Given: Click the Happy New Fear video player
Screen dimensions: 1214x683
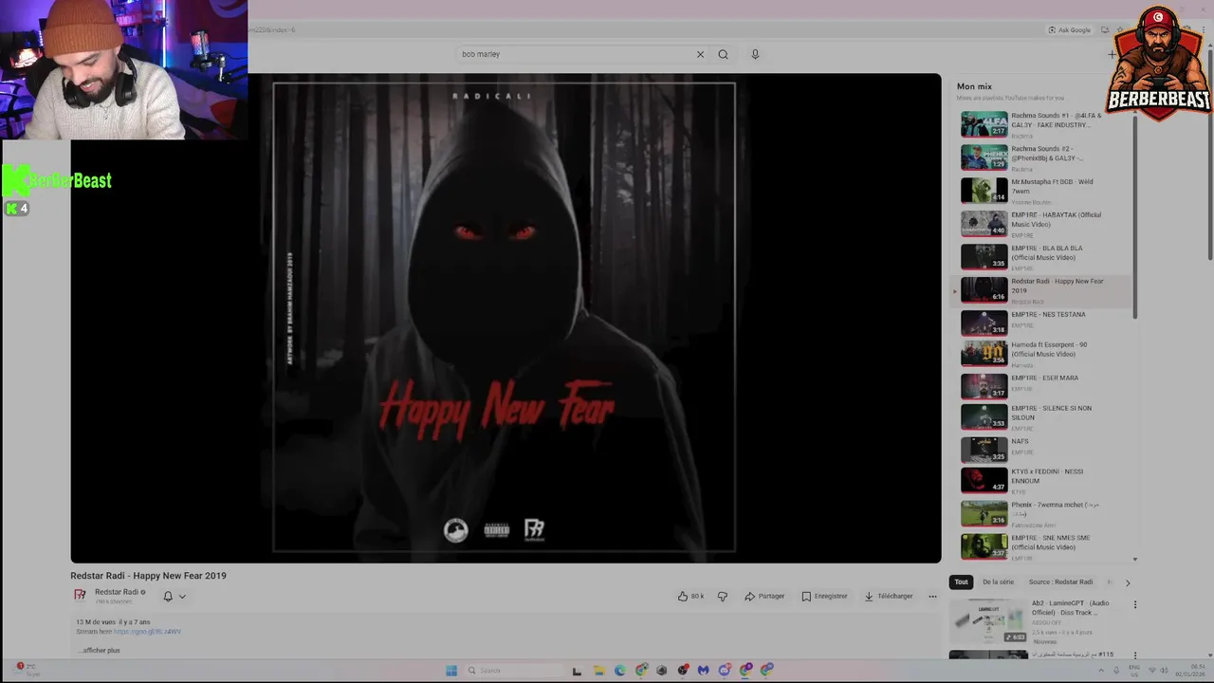Looking at the screenshot, I should 506,318.
